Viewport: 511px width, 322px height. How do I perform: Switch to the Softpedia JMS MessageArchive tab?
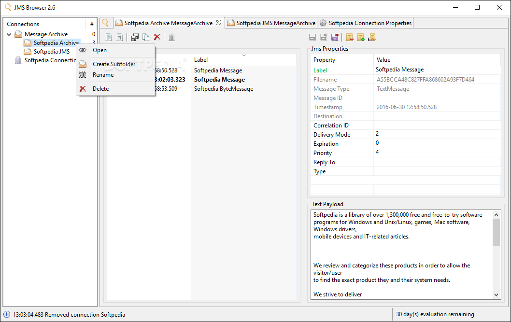pos(271,23)
